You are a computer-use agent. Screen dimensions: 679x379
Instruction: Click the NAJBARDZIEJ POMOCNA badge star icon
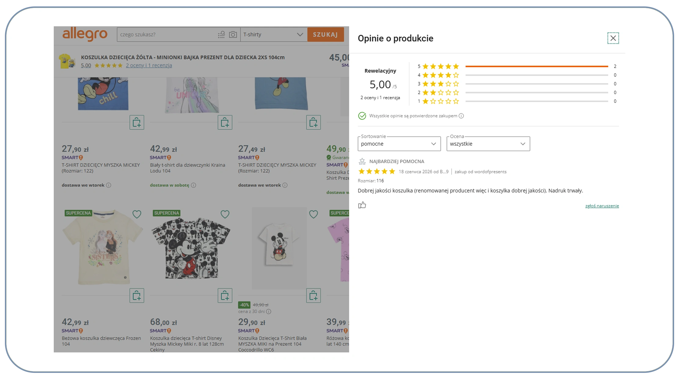click(x=362, y=161)
